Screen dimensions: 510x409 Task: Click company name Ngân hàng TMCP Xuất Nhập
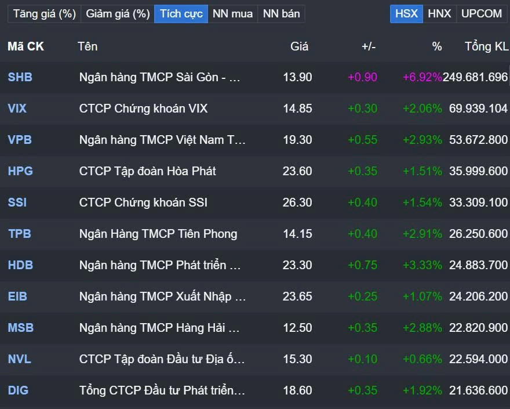click(163, 296)
